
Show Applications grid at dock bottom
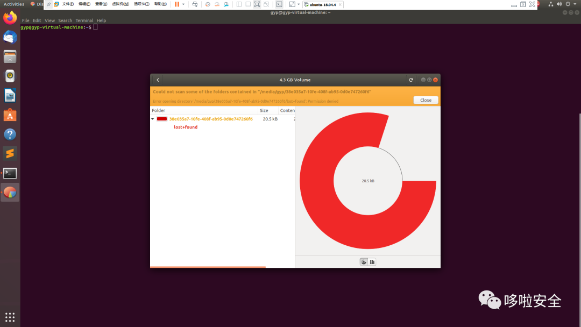pyautogui.click(x=10, y=317)
